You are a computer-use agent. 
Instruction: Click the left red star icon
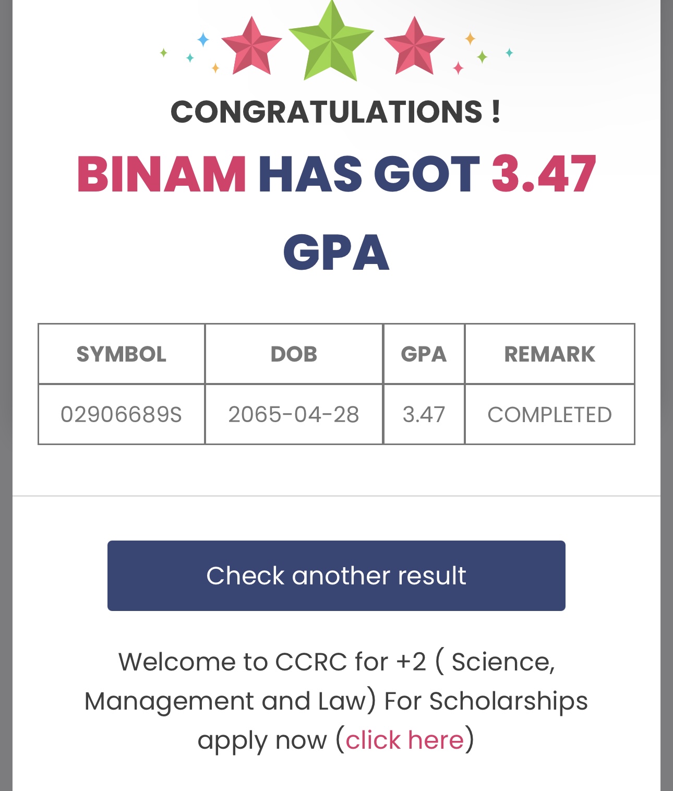click(x=252, y=46)
